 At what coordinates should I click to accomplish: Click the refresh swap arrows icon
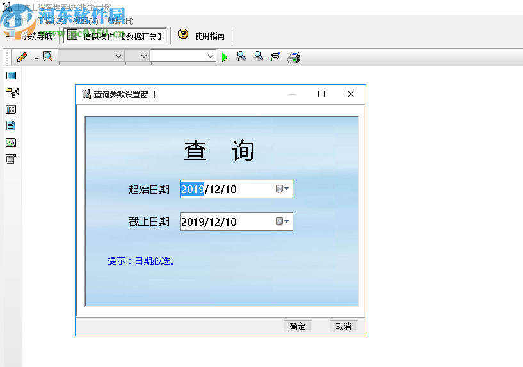(275, 57)
